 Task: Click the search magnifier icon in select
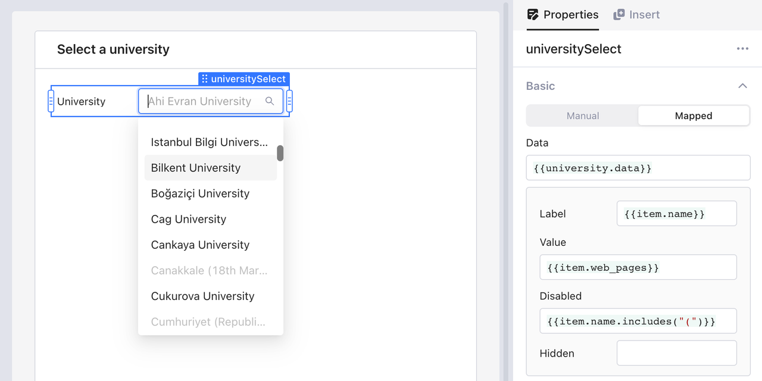click(270, 101)
